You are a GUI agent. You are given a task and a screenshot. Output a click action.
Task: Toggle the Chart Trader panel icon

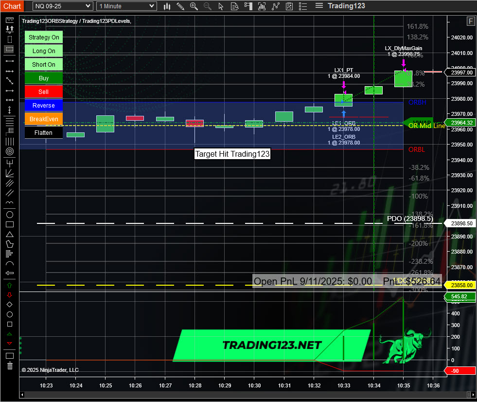[x=248, y=6]
